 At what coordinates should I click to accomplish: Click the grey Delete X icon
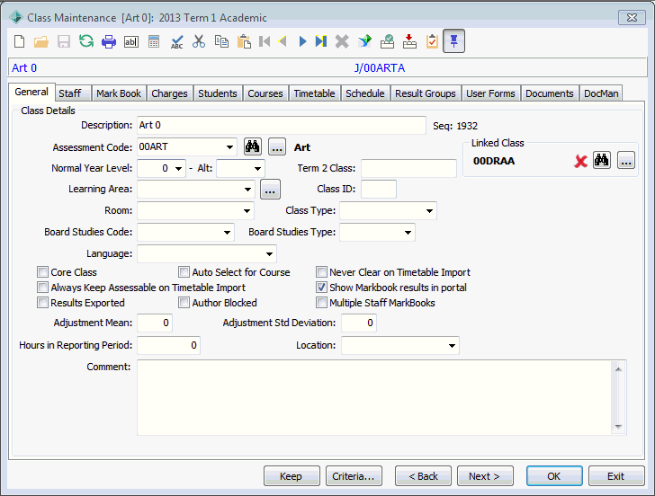point(342,41)
